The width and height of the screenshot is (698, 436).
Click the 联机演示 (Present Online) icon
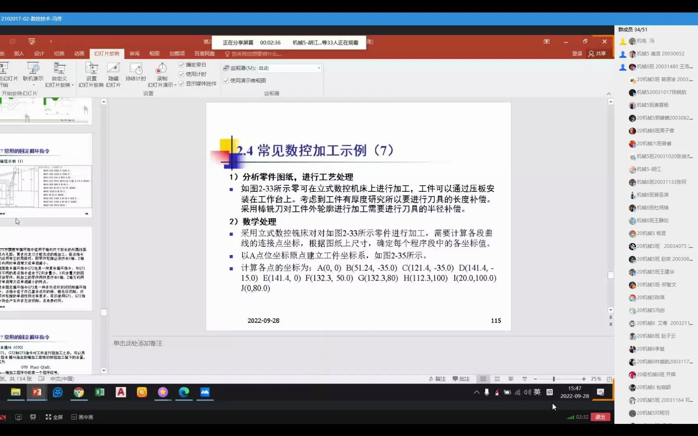[33, 68]
